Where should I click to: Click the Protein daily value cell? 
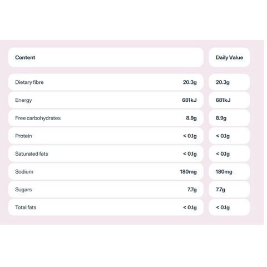coord(229,136)
